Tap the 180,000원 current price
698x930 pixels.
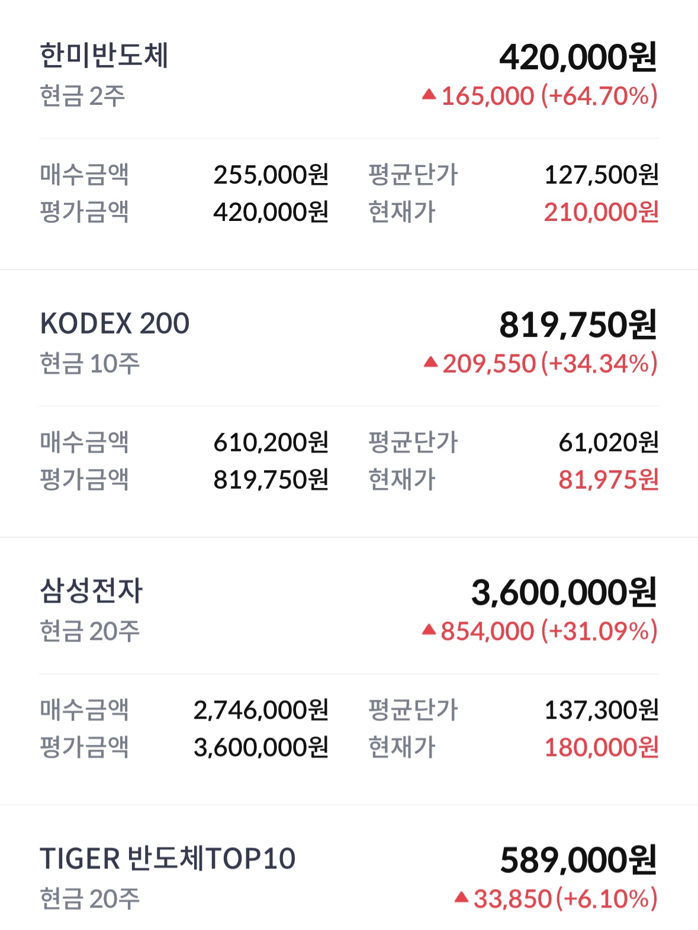601,748
